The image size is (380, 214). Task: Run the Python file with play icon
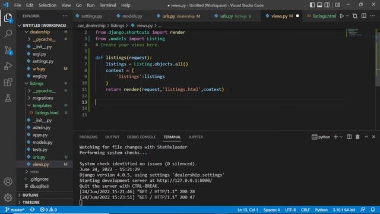point(341,16)
